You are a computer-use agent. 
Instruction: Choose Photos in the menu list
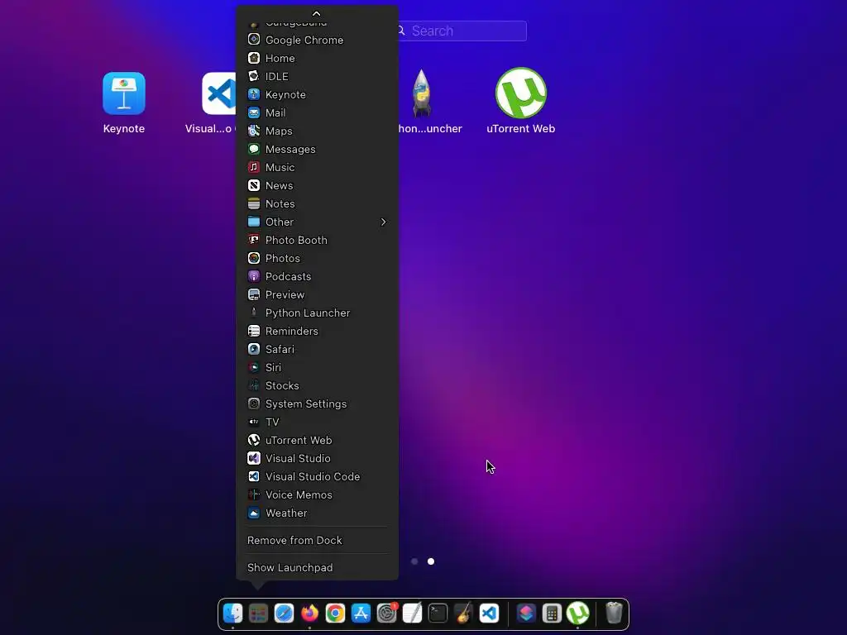(x=317, y=258)
